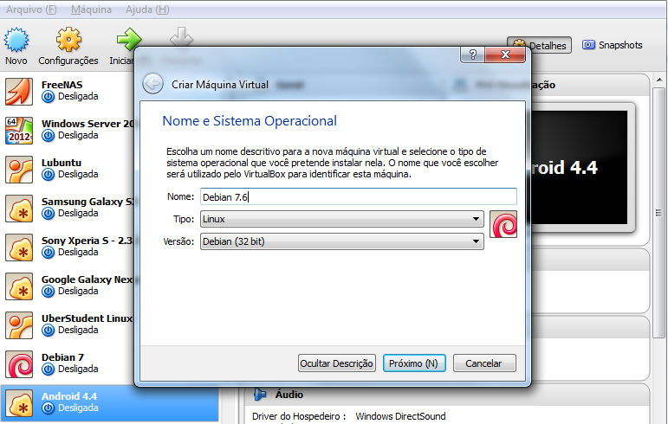This screenshot has width=668, height=424.
Task: Open the Versão dropdown showing Debian (32 bit)
Action: (341, 241)
